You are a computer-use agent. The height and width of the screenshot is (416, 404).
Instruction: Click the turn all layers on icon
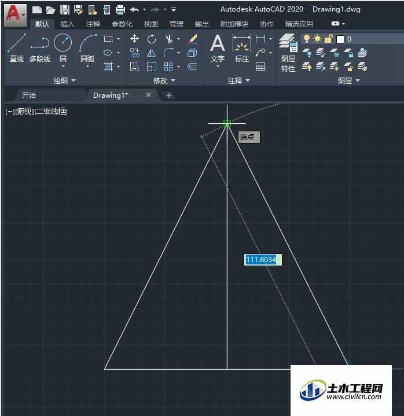(307, 67)
